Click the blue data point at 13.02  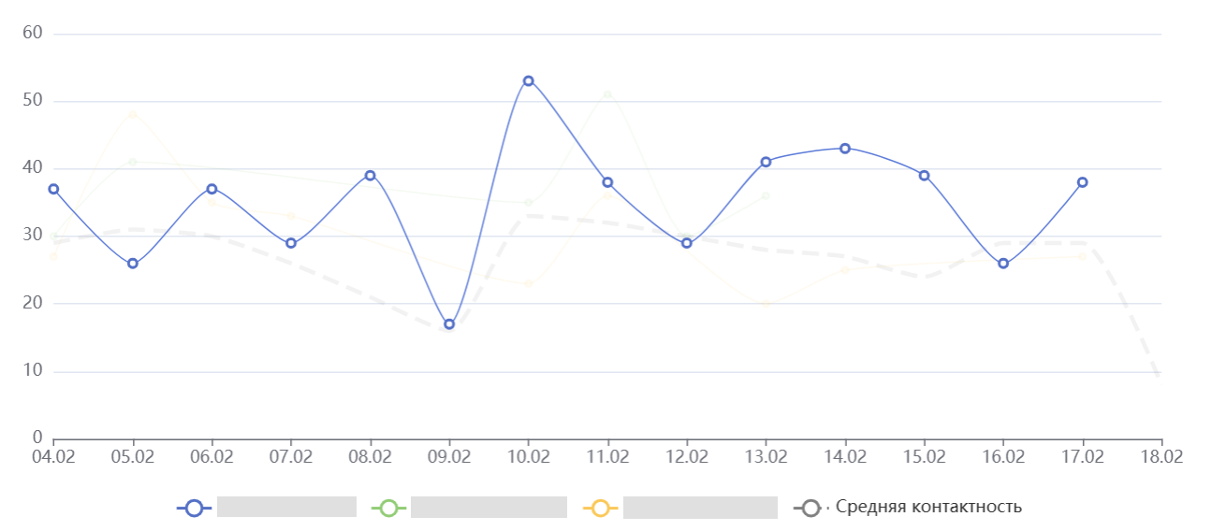pos(766,162)
